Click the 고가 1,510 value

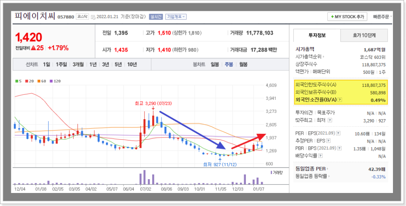tap(164, 33)
